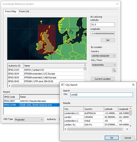137x142 pixels.
Task: Click the Set button
Action: pyautogui.click(x=108, y=40)
